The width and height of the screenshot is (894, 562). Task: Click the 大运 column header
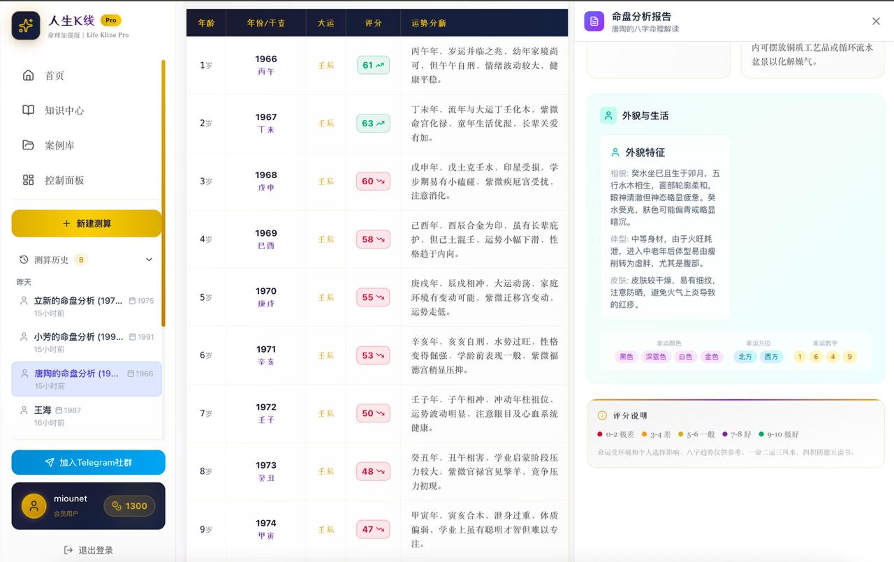pyautogui.click(x=326, y=22)
